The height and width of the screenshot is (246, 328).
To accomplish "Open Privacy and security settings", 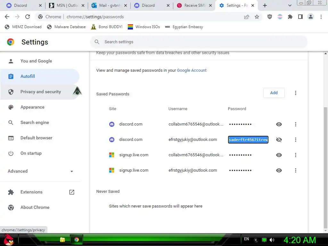I will click(x=40, y=92).
